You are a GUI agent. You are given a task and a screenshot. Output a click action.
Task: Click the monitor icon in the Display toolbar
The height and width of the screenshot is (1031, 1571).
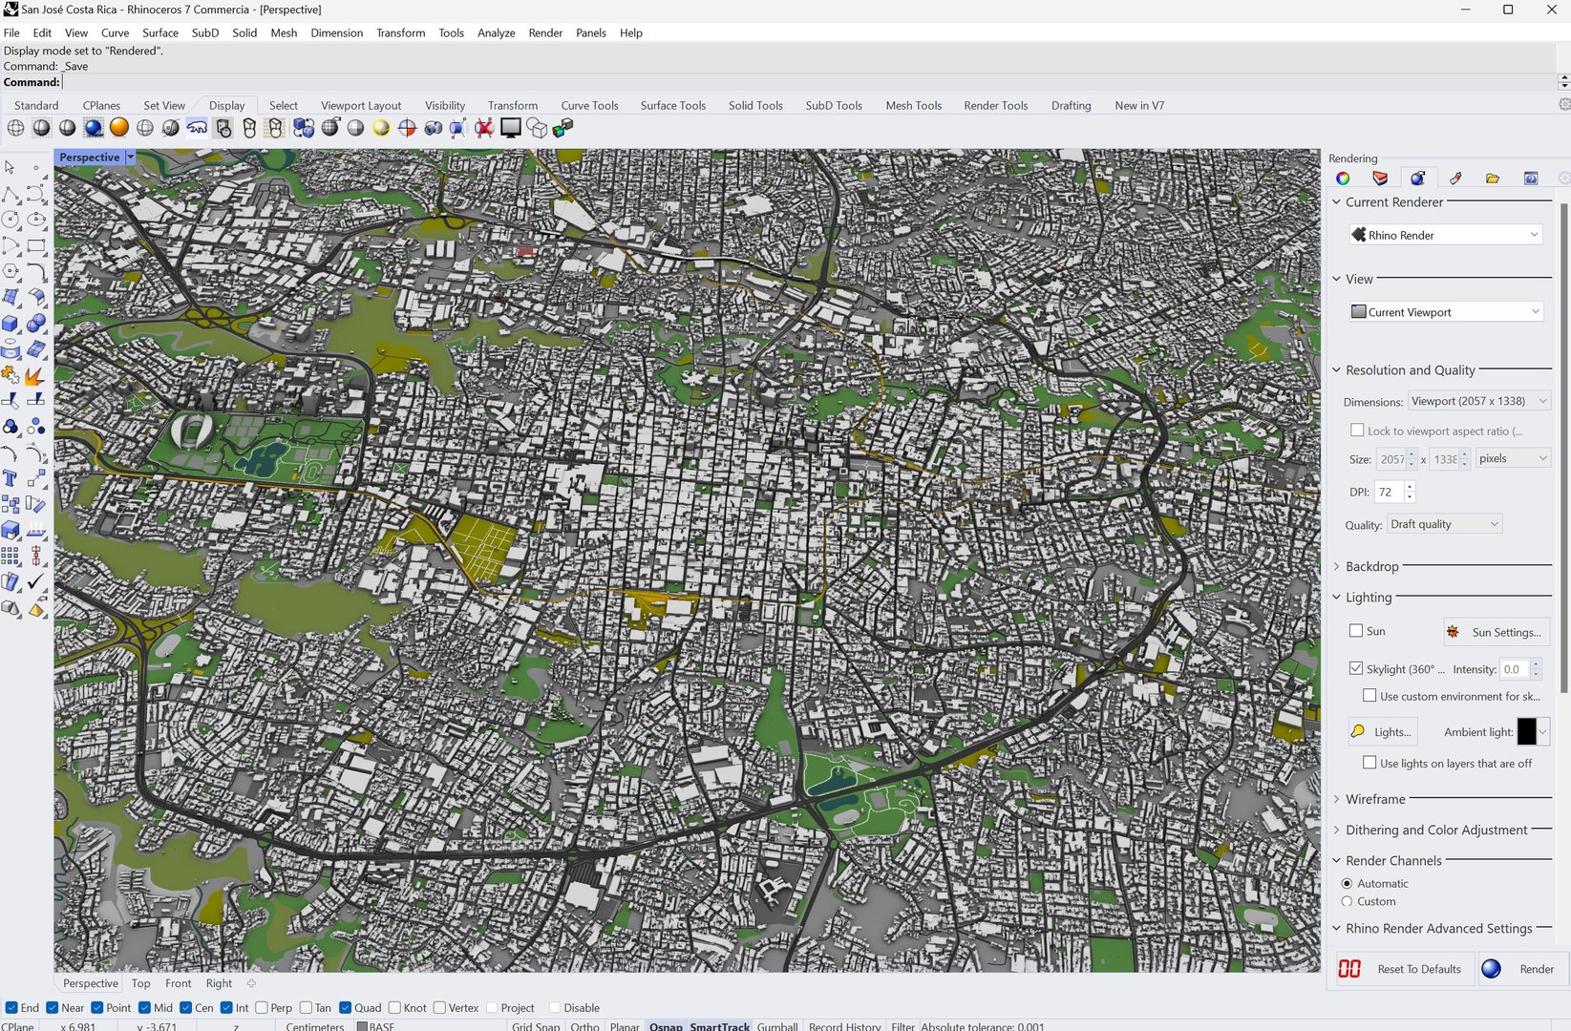pos(511,128)
